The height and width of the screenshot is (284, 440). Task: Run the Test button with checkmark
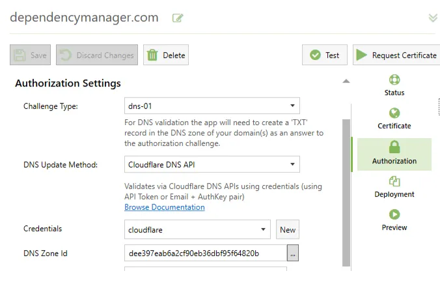pyautogui.click(x=325, y=55)
